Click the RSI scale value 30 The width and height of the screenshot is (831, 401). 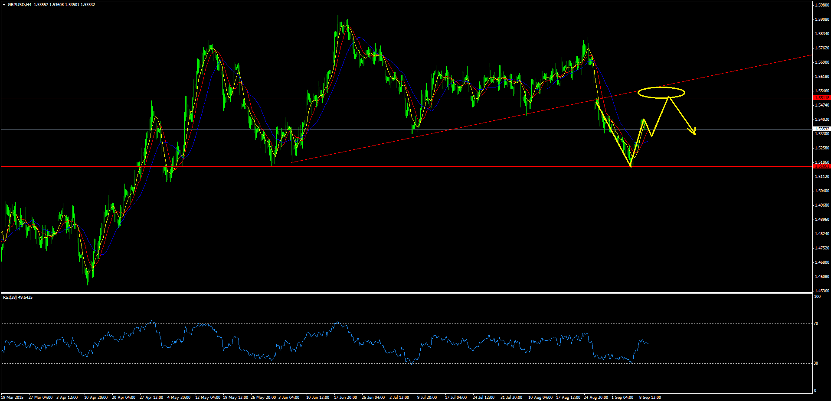coord(816,363)
